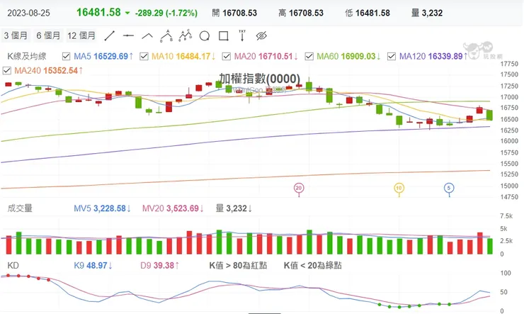Uncheck the MA120 moving average checkbox

coord(392,56)
